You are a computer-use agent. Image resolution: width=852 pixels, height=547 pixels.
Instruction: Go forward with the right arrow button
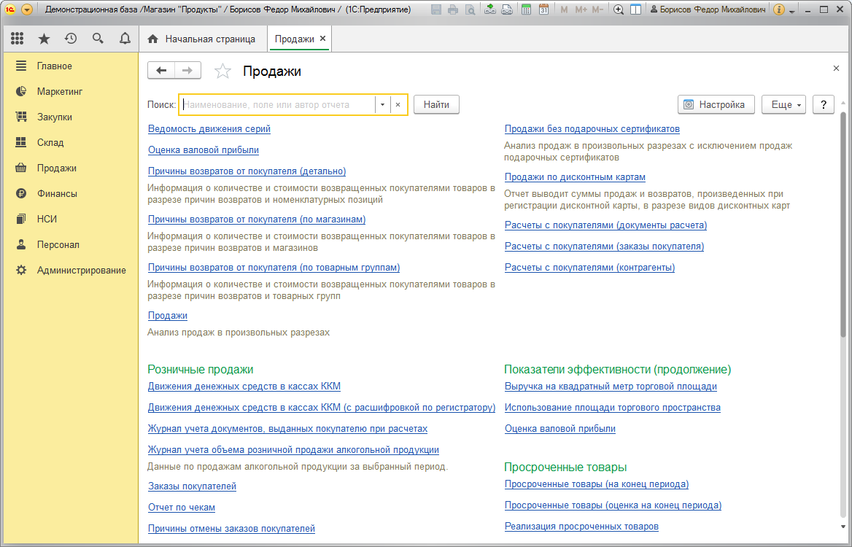(187, 71)
